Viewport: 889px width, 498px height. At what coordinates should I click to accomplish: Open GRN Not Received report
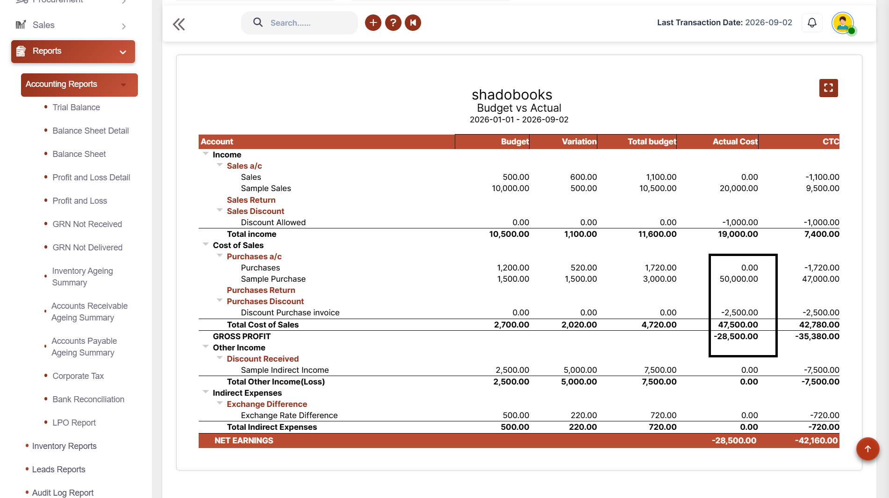tap(87, 224)
